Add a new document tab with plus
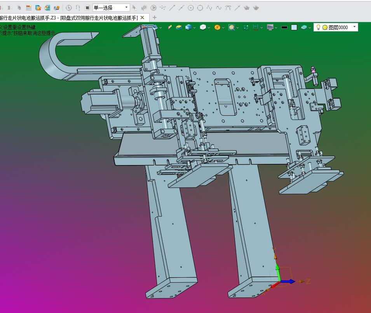 click(155, 17)
